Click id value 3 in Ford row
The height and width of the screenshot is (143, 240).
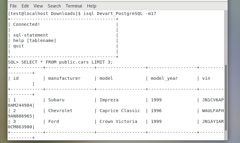14,121
